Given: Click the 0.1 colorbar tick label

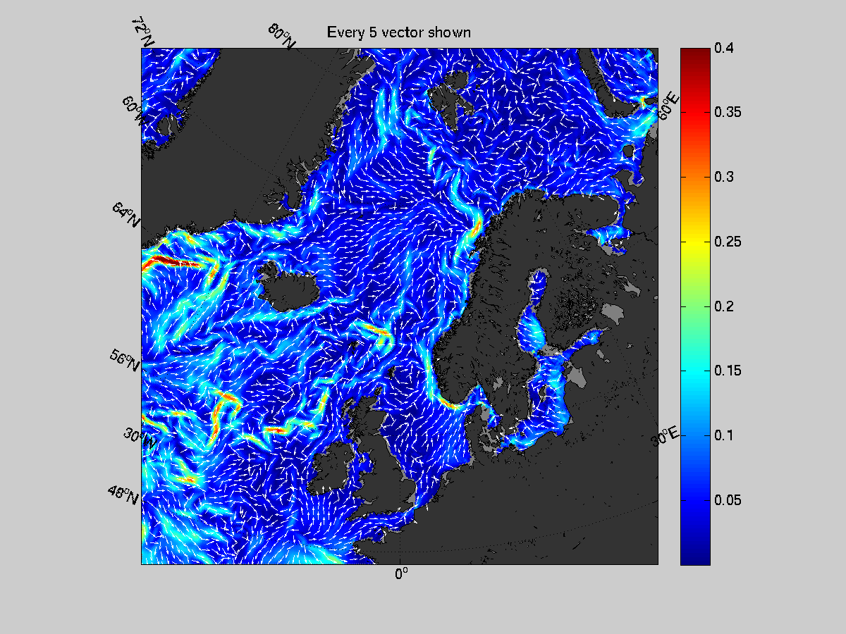Looking at the screenshot, I should tap(725, 435).
